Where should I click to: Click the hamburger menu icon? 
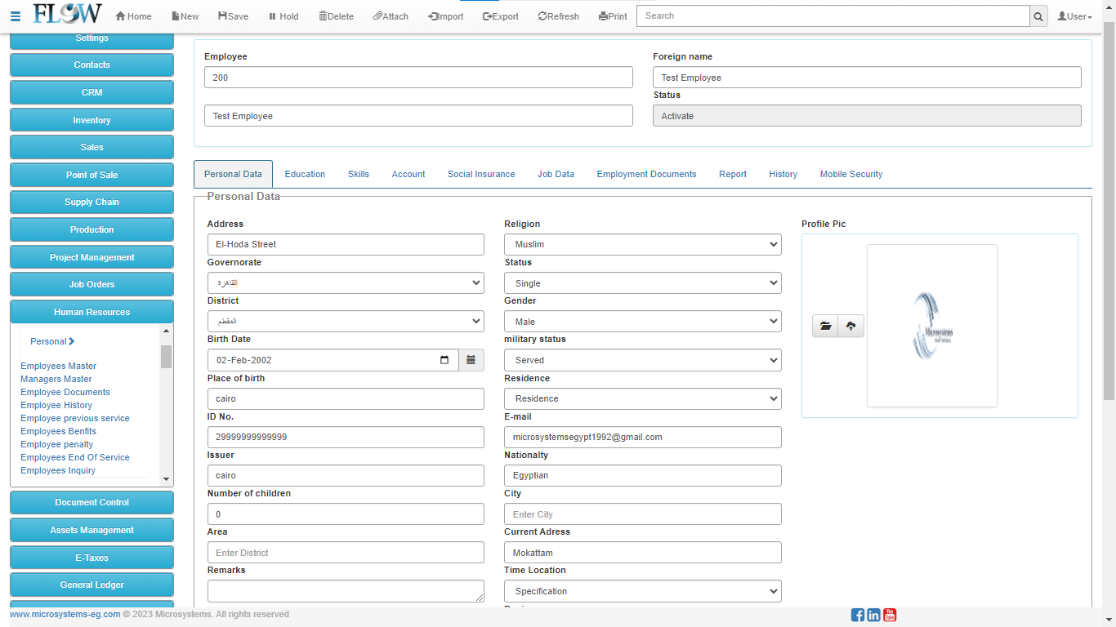[16, 16]
